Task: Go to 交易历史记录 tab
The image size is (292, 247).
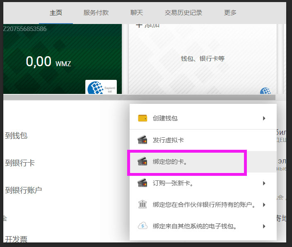Action: (x=183, y=13)
